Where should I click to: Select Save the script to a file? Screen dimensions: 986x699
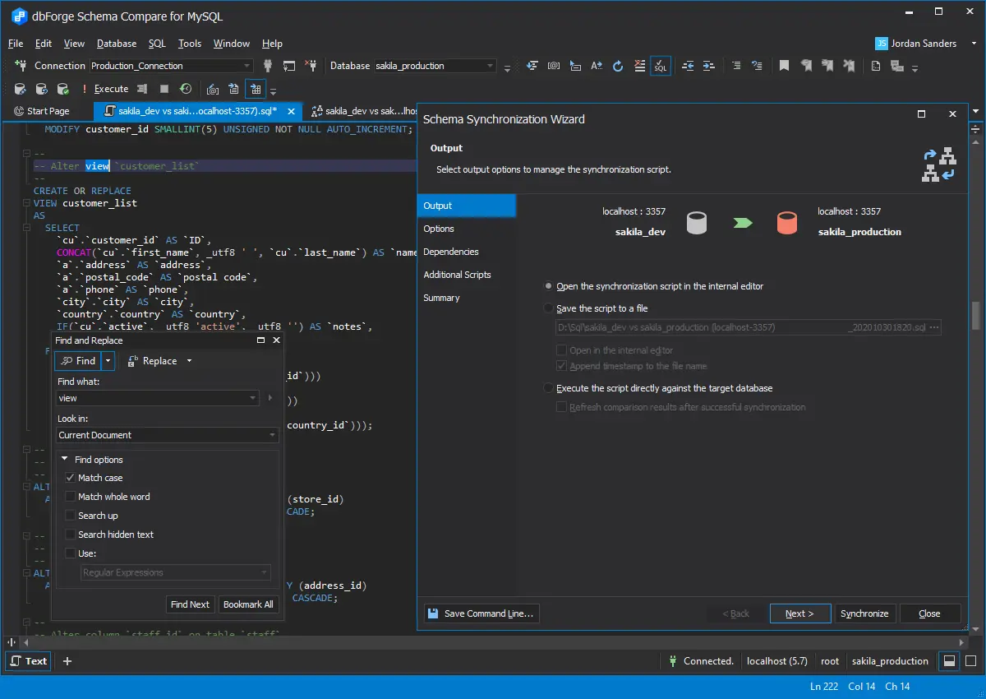coord(549,308)
